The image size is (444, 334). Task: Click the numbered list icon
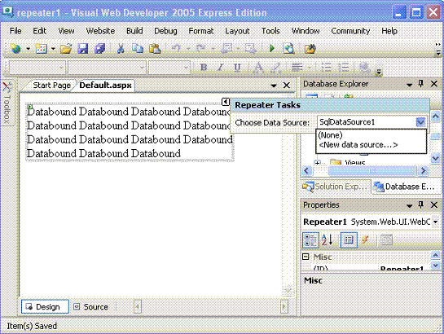tap(344, 68)
